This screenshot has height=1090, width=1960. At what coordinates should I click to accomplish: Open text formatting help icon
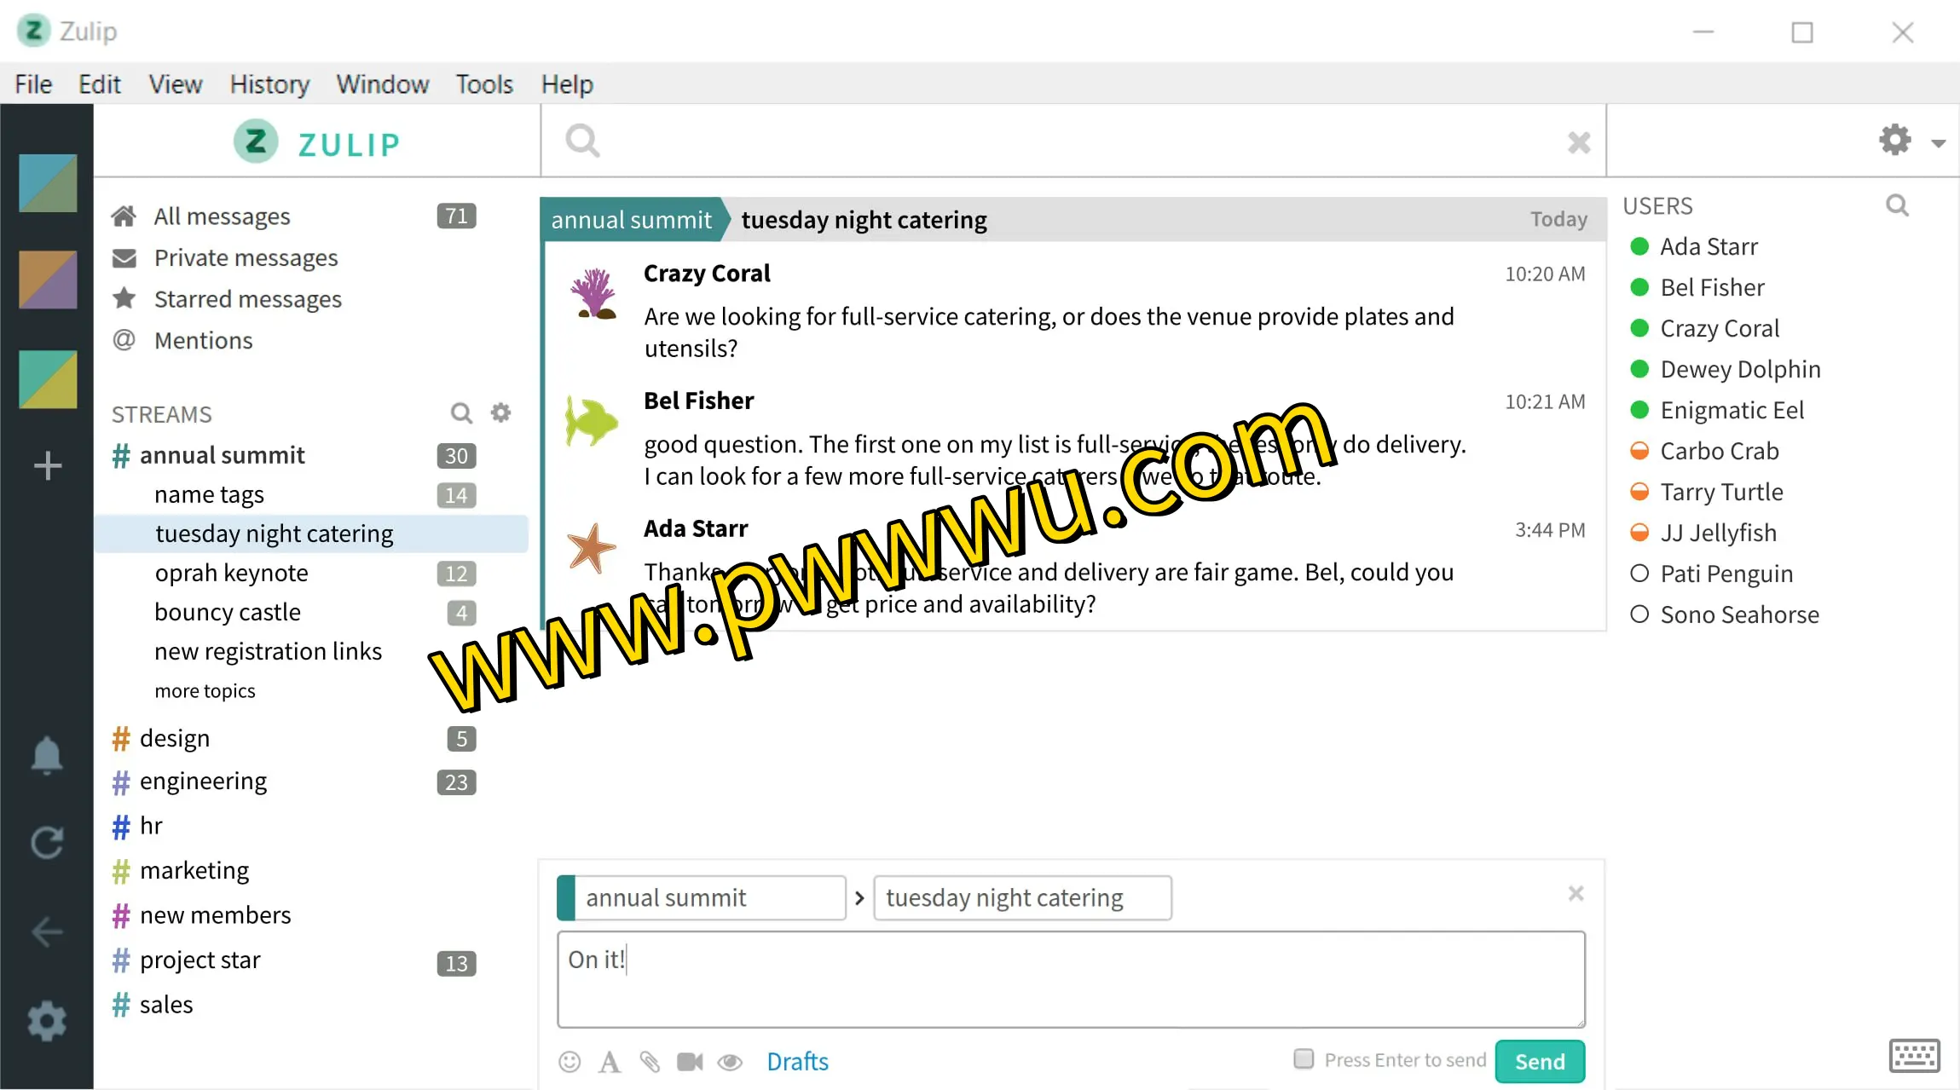[x=610, y=1061]
